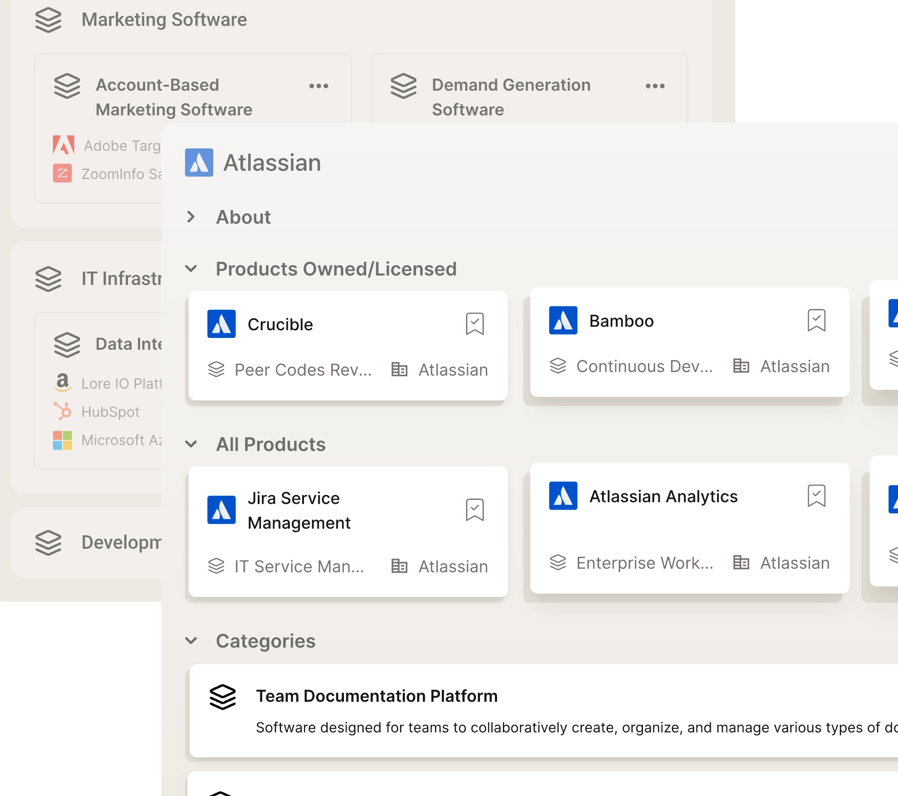Viewport: 898px width, 796px height.
Task: Toggle the bookmark on the Crucible card
Action: [x=475, y=324]
